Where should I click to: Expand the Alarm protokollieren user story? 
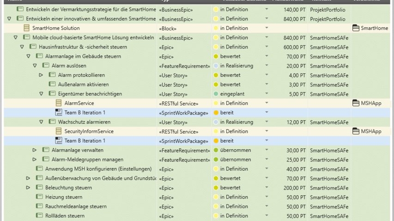click(x=41, y=75)
